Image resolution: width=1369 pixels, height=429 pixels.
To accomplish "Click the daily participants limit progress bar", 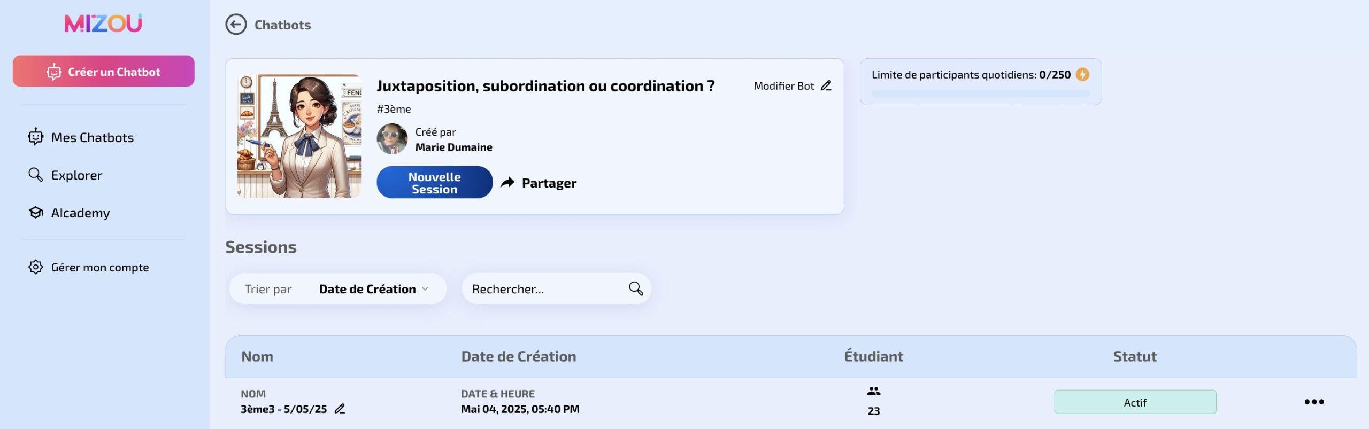I will (x=980, y=93).
